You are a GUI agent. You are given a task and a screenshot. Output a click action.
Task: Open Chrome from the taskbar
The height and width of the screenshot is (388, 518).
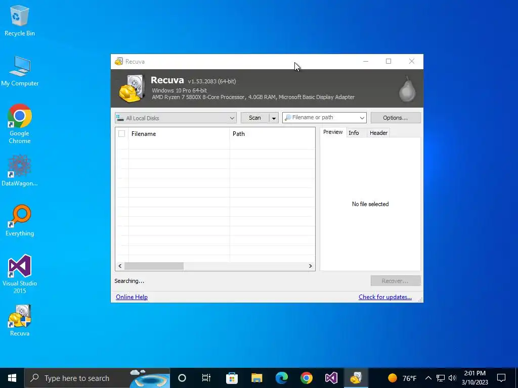pyautogui.click(x=307, y=378)
